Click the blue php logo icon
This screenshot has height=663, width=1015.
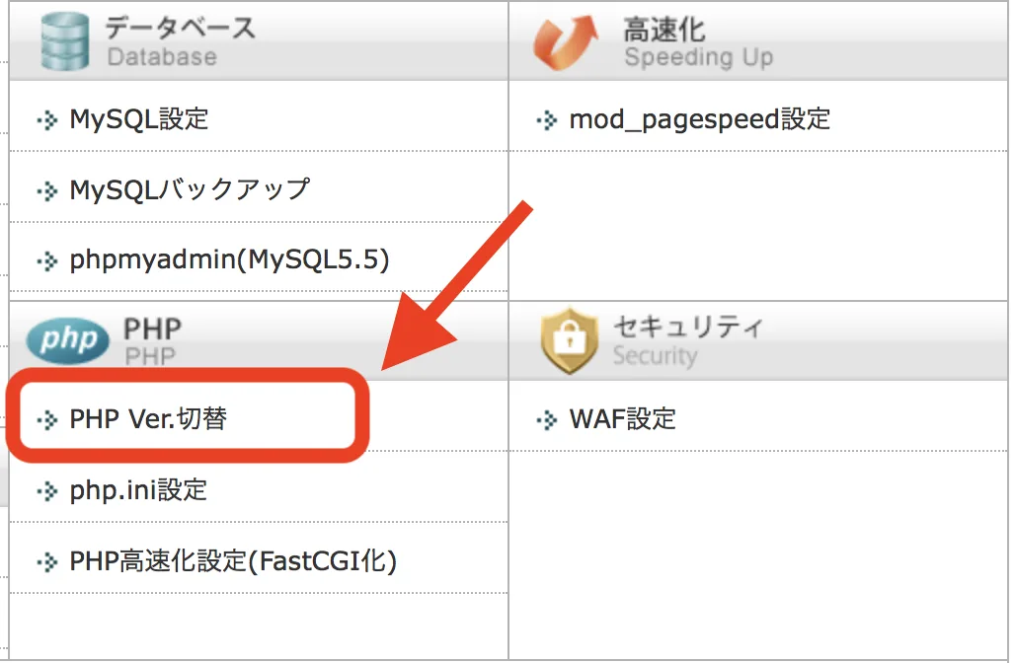(x=68, y=341)
